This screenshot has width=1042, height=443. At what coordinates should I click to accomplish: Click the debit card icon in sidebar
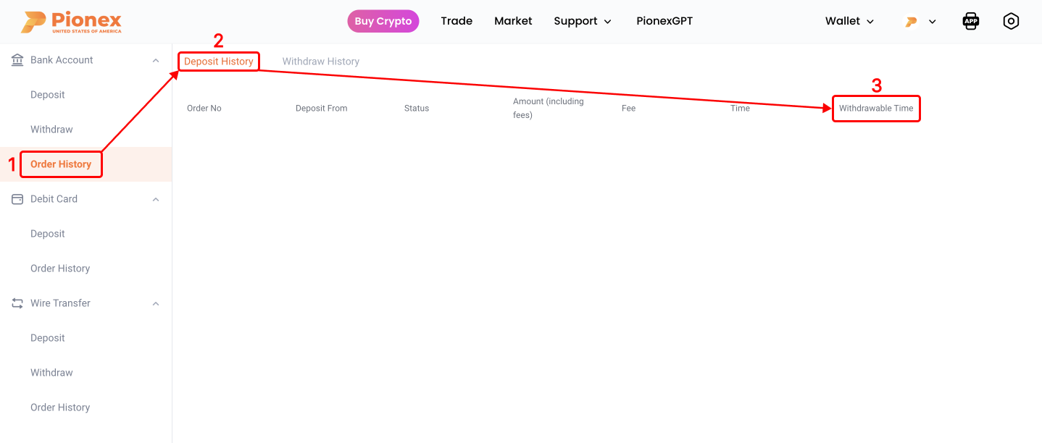(17, 198)
